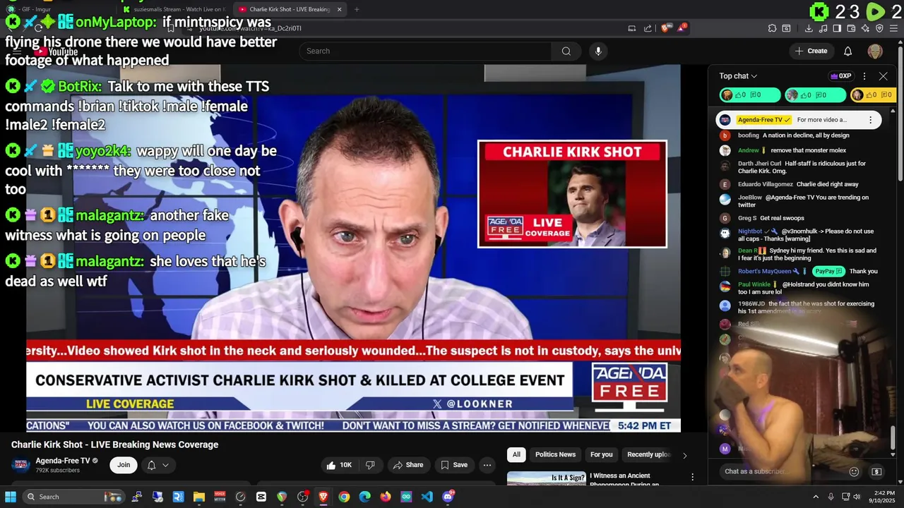Viewport: 904px width, 508px height.
Task: Open Google Chrome from the taskbar
Action: click(x=344, y=497)
